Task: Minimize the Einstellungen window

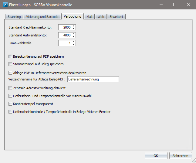Action: click(161, 5)
